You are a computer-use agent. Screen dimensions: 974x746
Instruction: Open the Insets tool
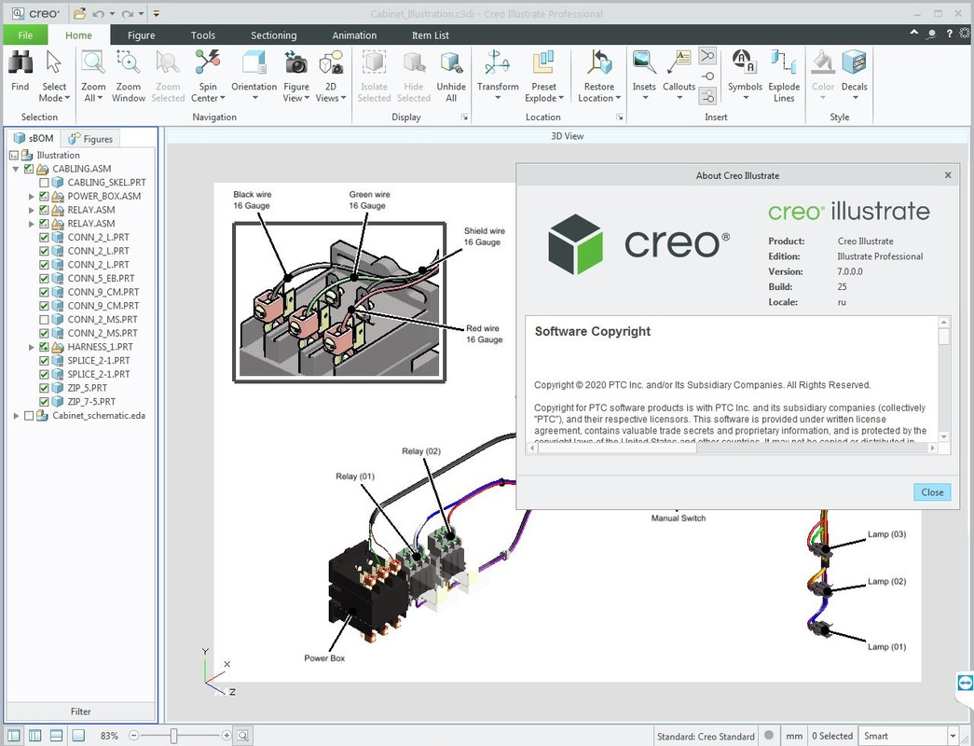click(x=644, y=76)
